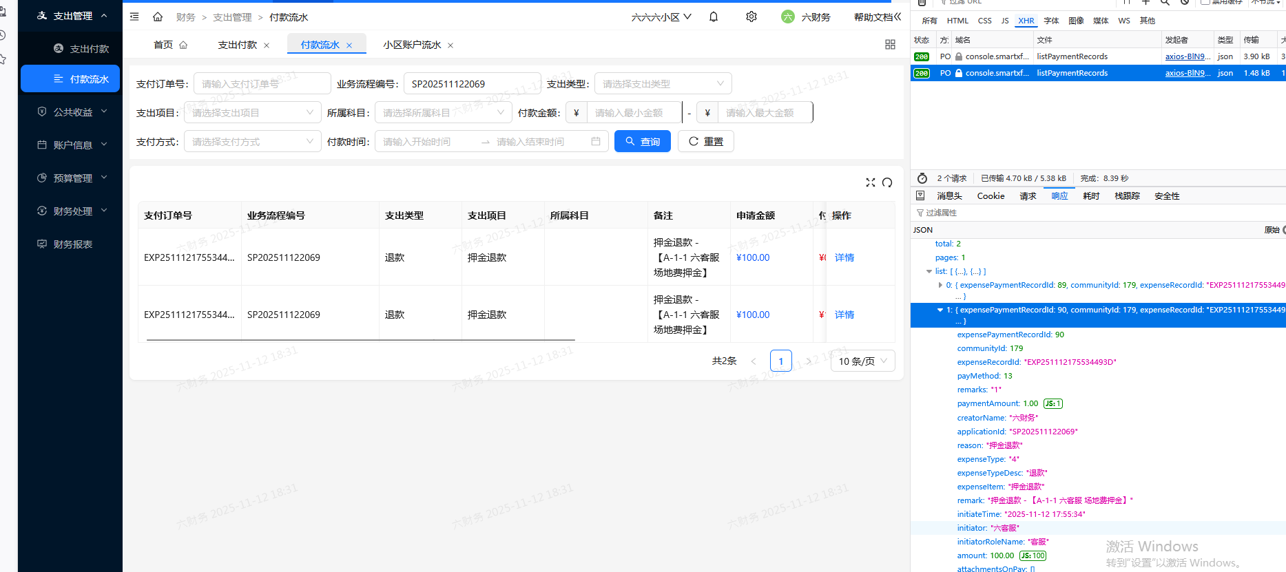Click the stopwatch icon in the network status bar
This screenshot has height=572, width=1286.
[922, 178]
